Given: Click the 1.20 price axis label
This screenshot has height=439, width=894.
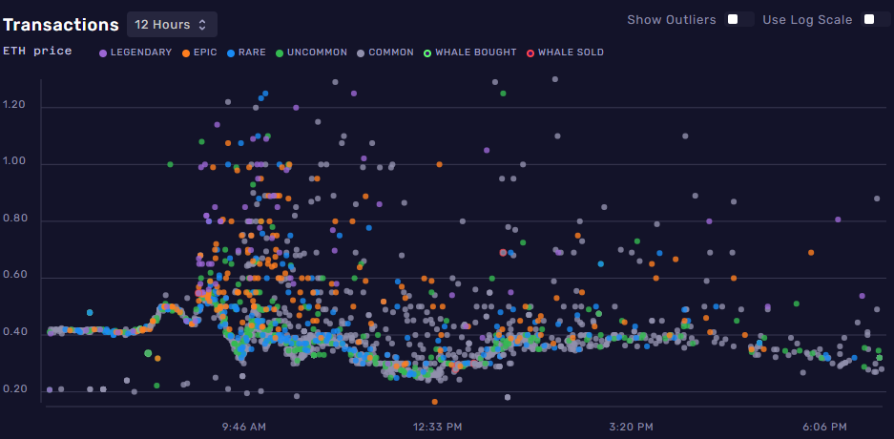Looking at the screenshot, I should tap(15, 106).
